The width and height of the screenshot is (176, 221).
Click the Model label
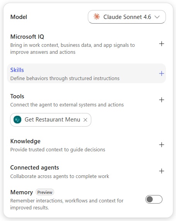click(19, 17)
